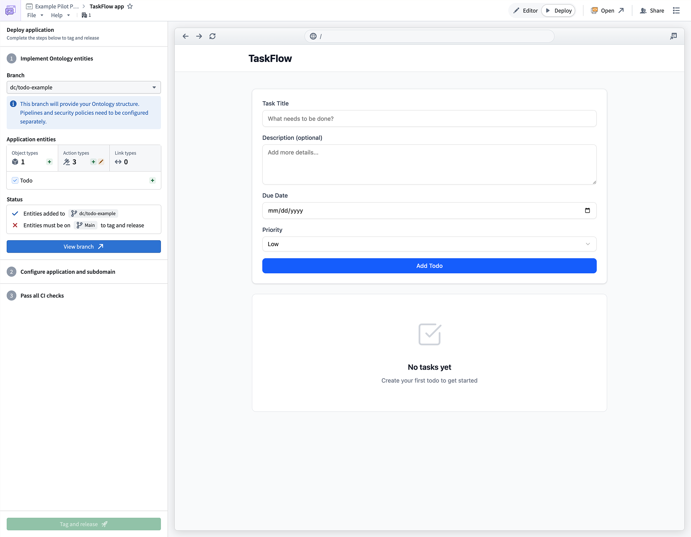Click the View branch button

pyautogui.click(x=83, y=247)
